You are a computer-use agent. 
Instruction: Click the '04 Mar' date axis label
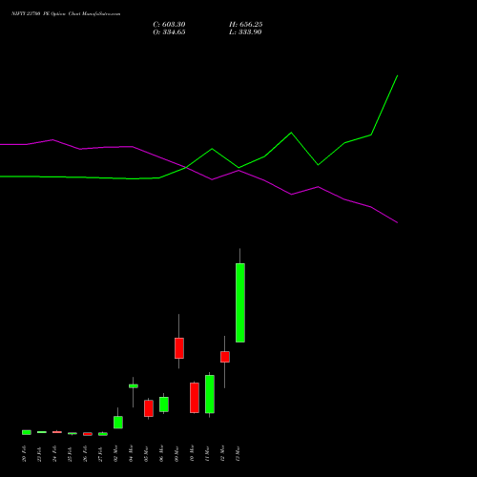tap(132, 453)
